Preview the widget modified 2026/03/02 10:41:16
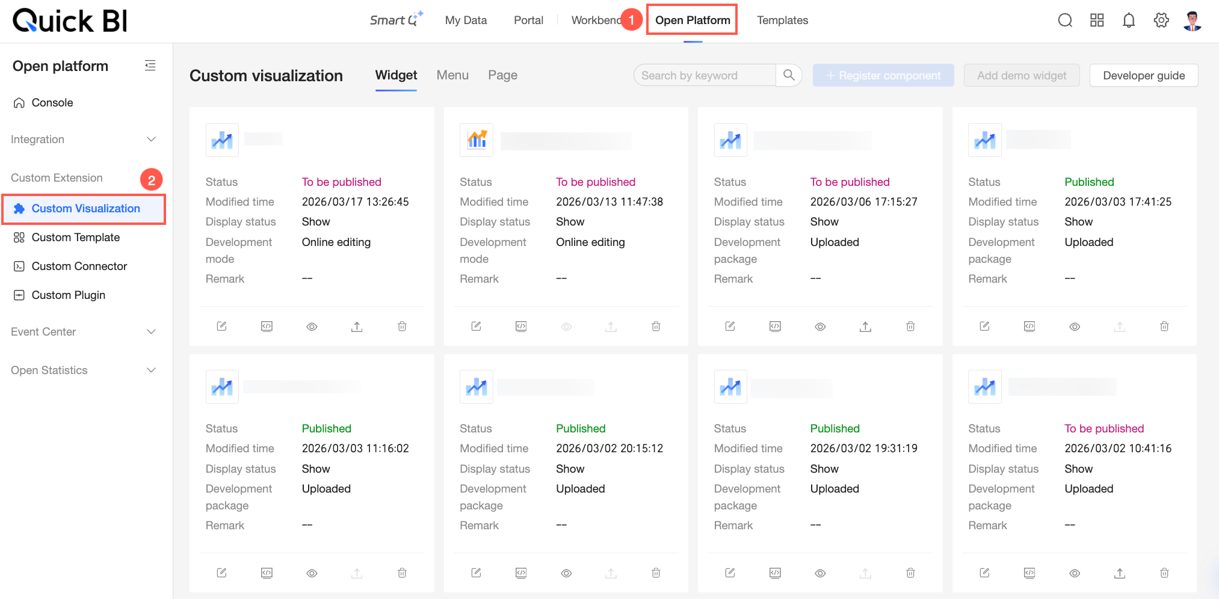1219x599 pixels. (1075, 573)
